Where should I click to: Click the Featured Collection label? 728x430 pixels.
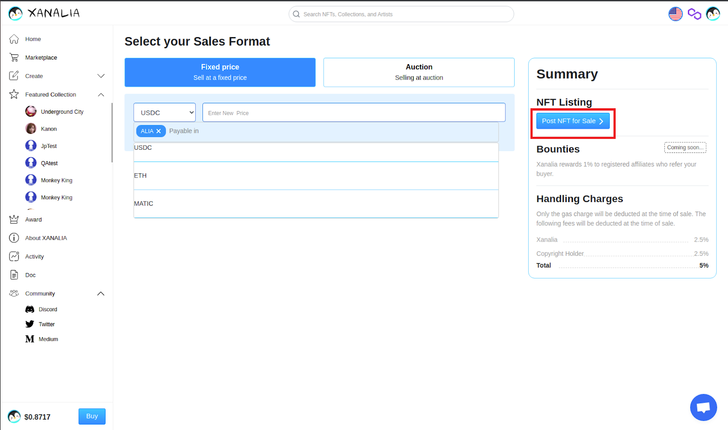point(51,95)
